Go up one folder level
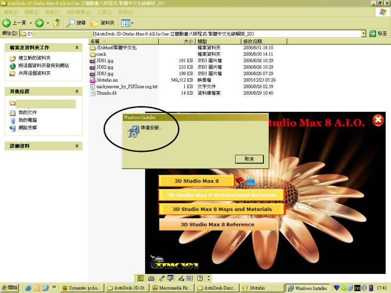 [57, 23]
